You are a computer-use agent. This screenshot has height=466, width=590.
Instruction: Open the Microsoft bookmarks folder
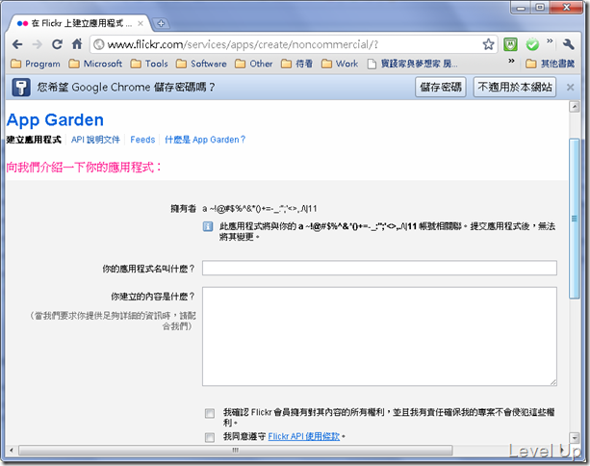click(95, 64)
